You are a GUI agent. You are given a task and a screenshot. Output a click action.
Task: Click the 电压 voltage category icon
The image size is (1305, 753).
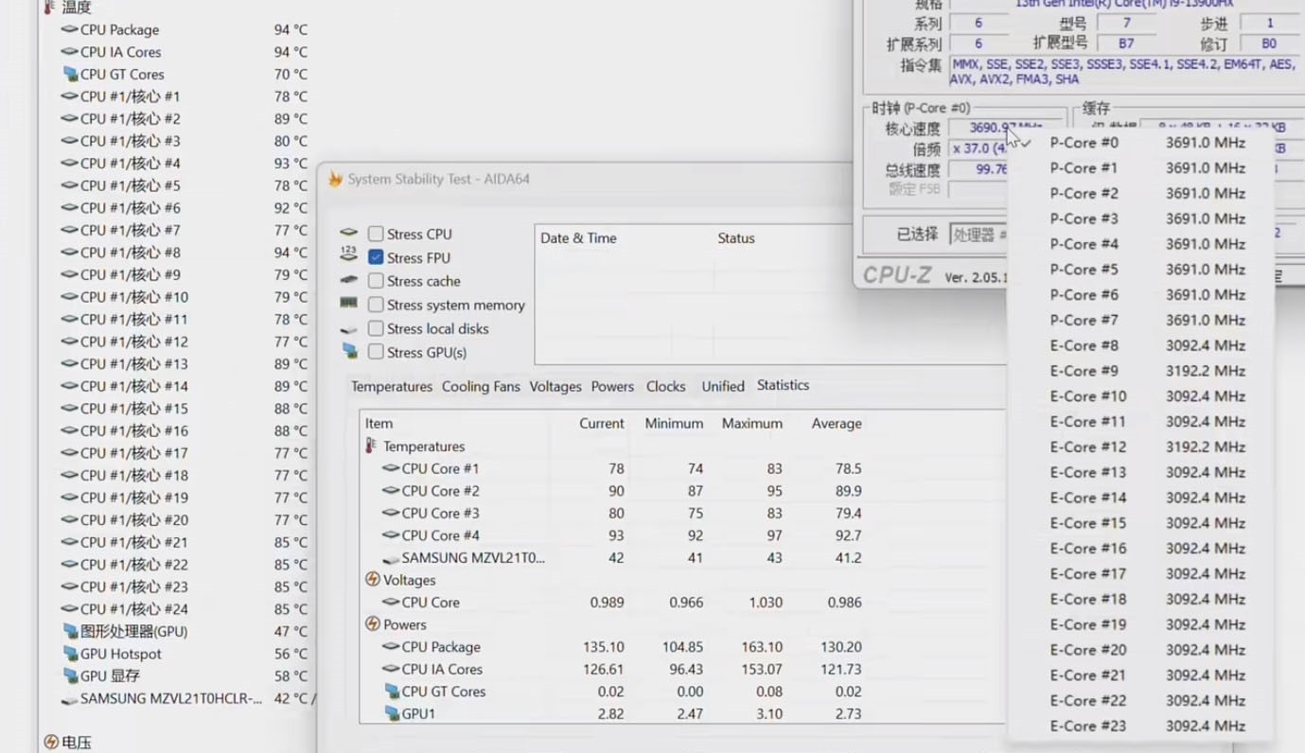tap(51, 743)
